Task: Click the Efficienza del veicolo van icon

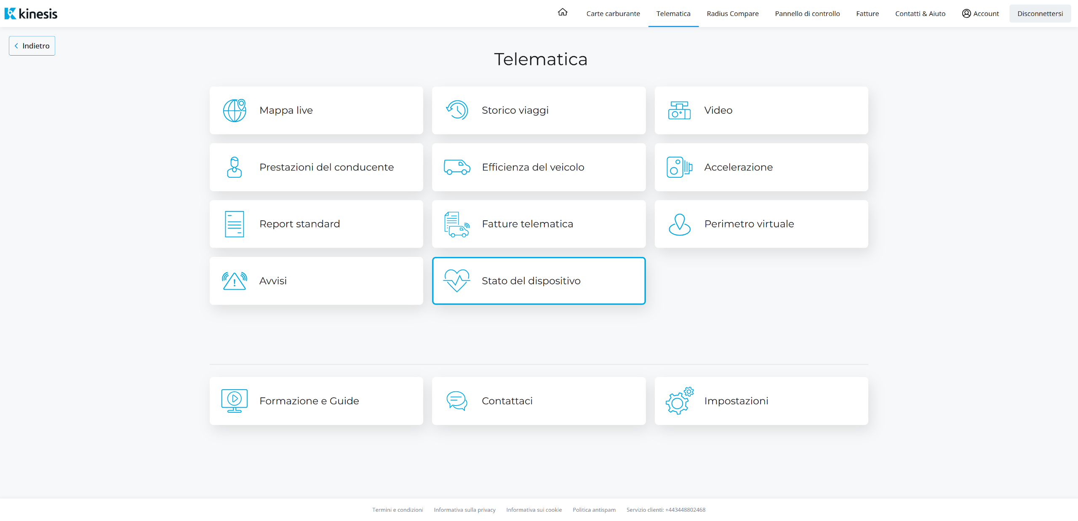Action: (457, 167)
